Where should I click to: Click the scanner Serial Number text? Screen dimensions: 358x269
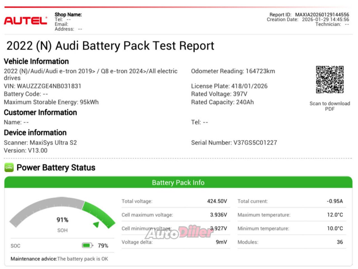pyautogui.click(x=234, y=143)
